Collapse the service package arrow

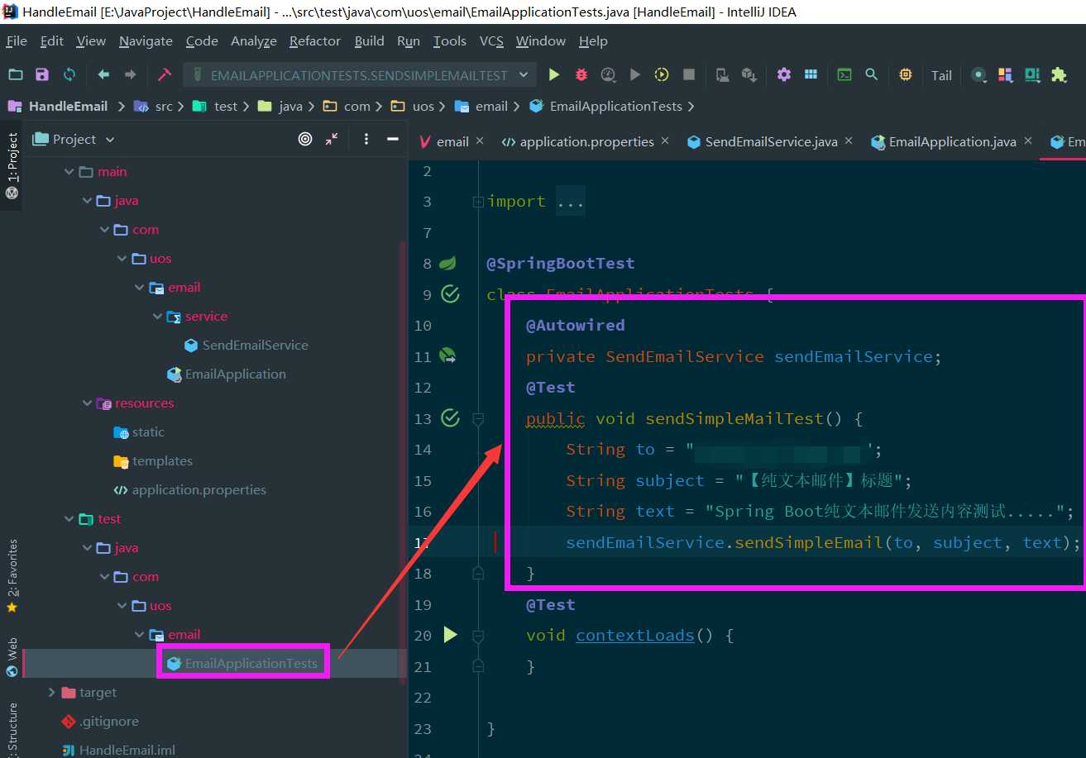point(157,317)
